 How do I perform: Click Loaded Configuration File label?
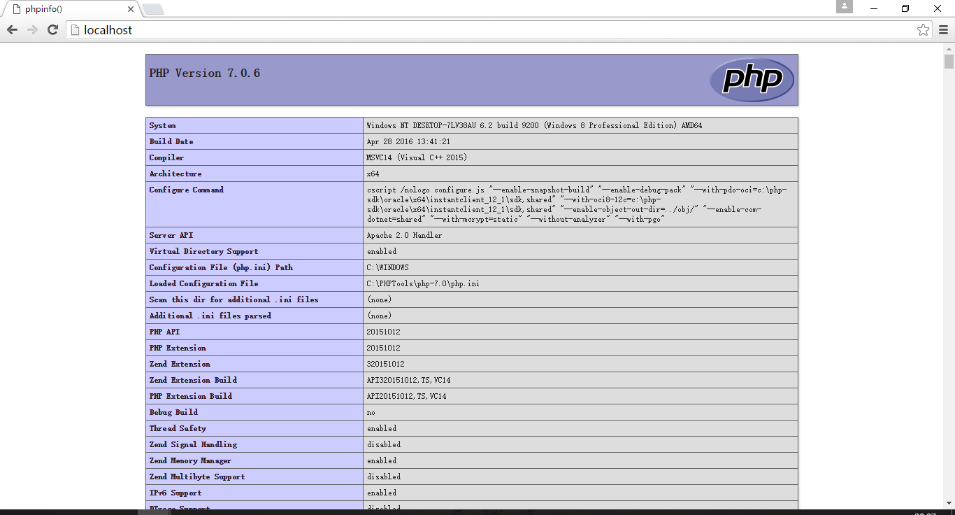pos(204,283)
